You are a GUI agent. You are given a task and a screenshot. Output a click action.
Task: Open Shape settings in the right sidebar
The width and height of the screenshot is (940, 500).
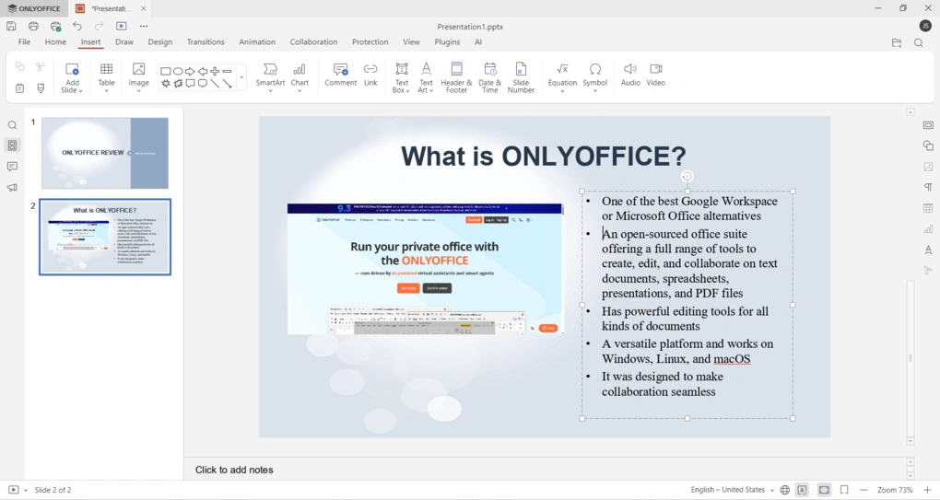928,145
